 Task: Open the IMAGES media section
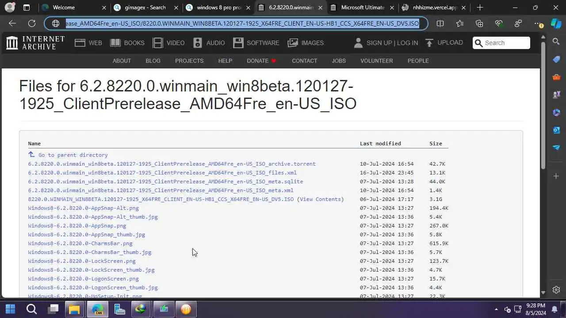[306, 43]
